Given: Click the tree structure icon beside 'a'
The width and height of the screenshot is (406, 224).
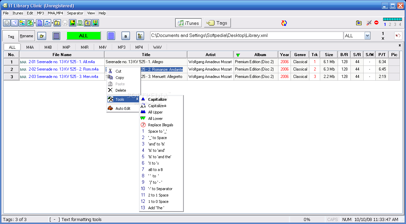Looking at the screenshot, I should tap(140, 36).
